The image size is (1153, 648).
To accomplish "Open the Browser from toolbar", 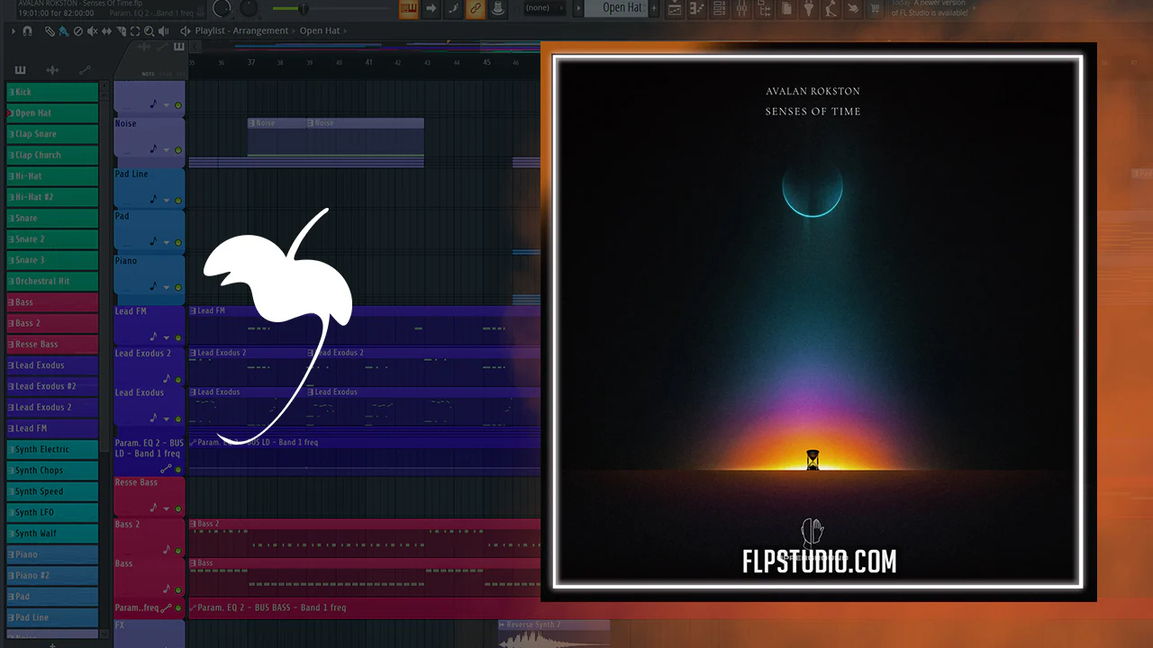I will point(764,9).
